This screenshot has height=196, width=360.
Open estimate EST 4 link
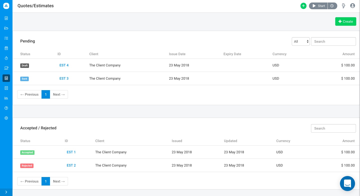(64, 65)
